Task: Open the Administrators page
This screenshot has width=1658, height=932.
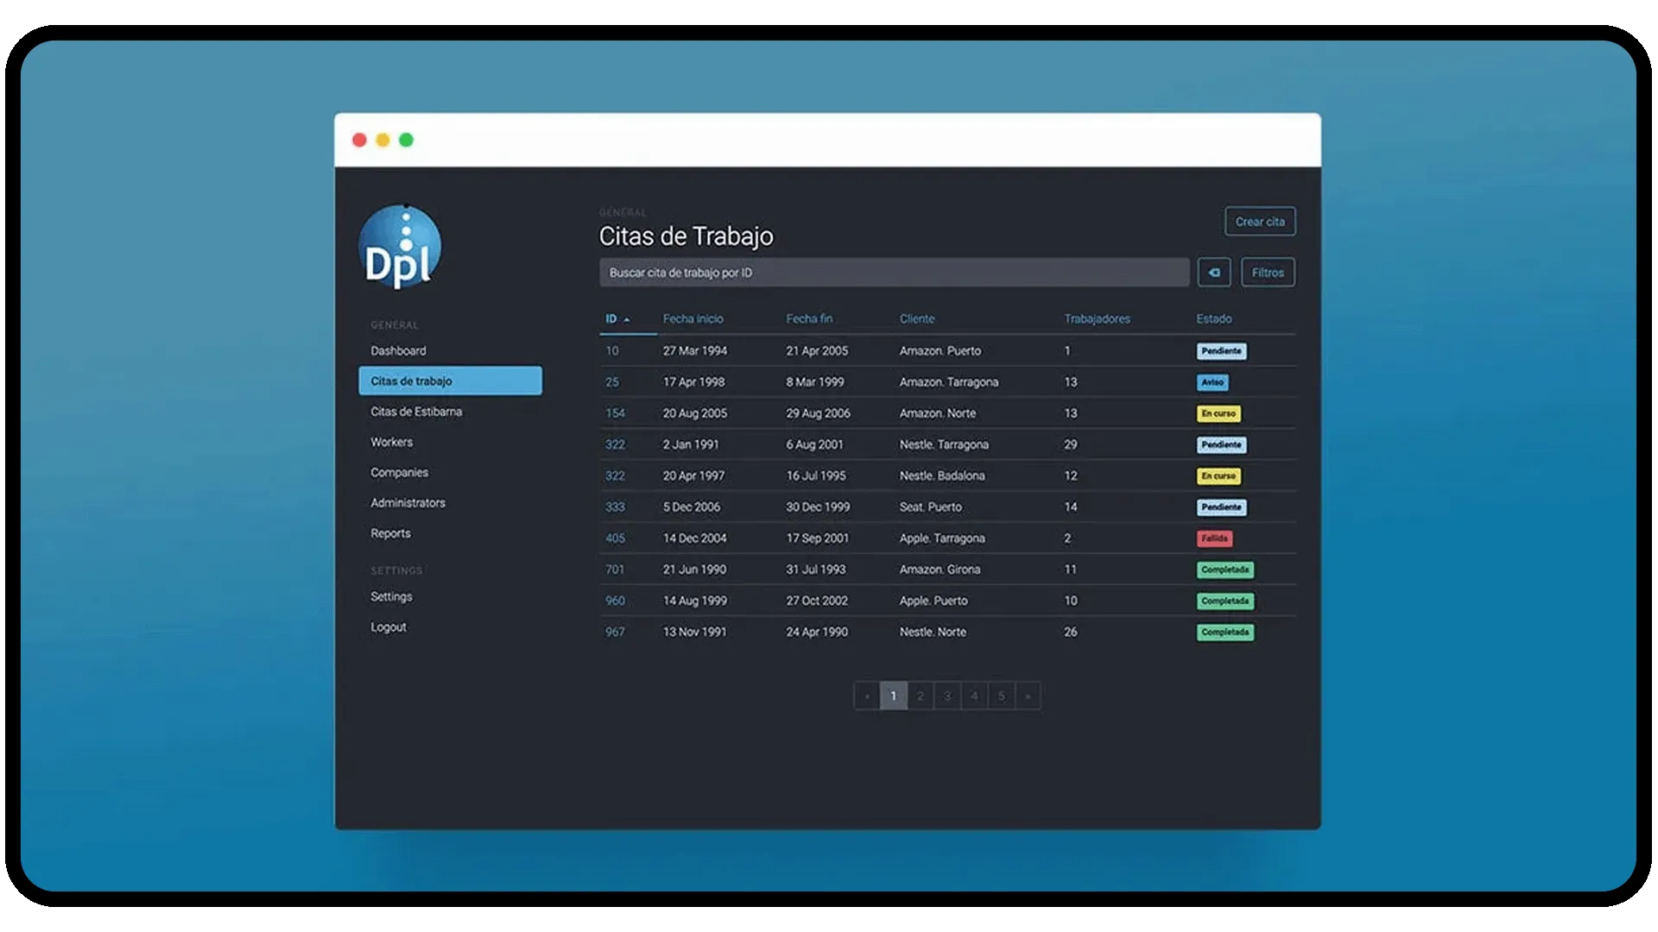Action: (x=407, y=502)
